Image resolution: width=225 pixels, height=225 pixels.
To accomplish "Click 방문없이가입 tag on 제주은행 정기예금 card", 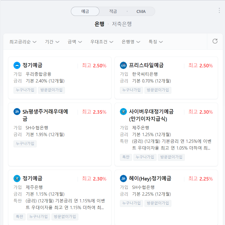I will 65,217.
